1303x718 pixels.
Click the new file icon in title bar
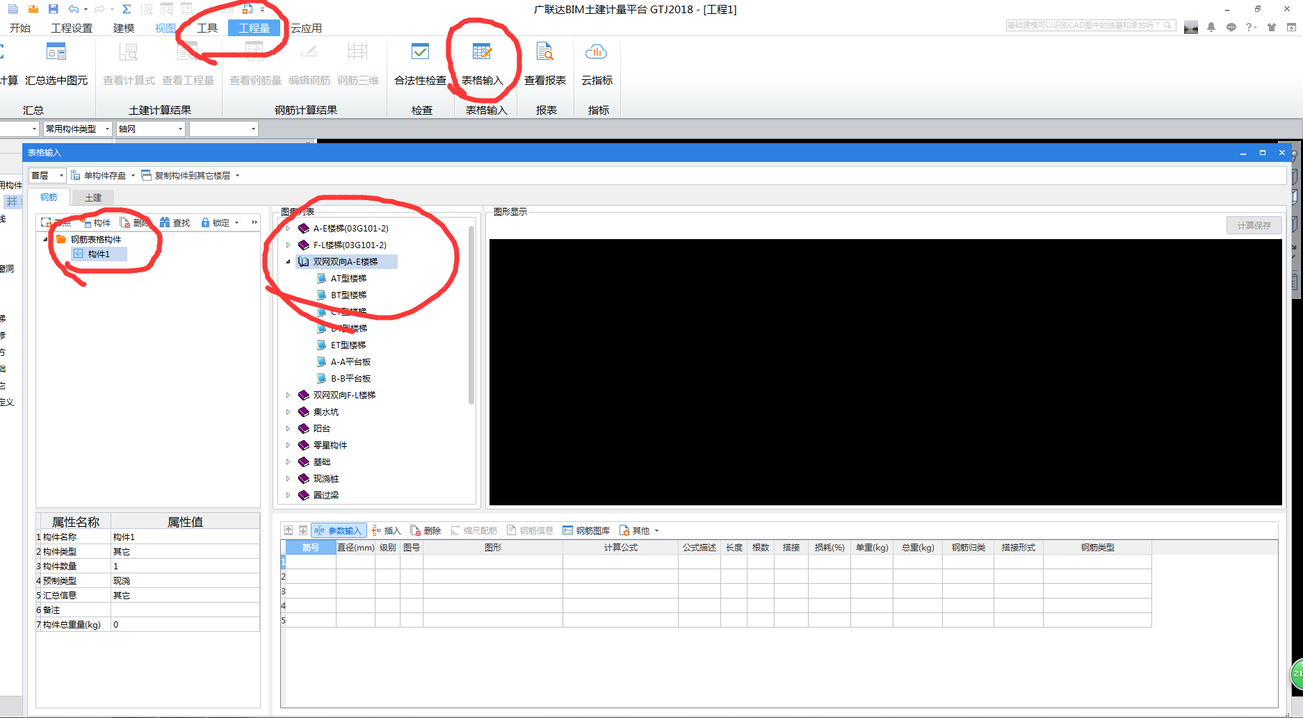(x=13, y=9)
